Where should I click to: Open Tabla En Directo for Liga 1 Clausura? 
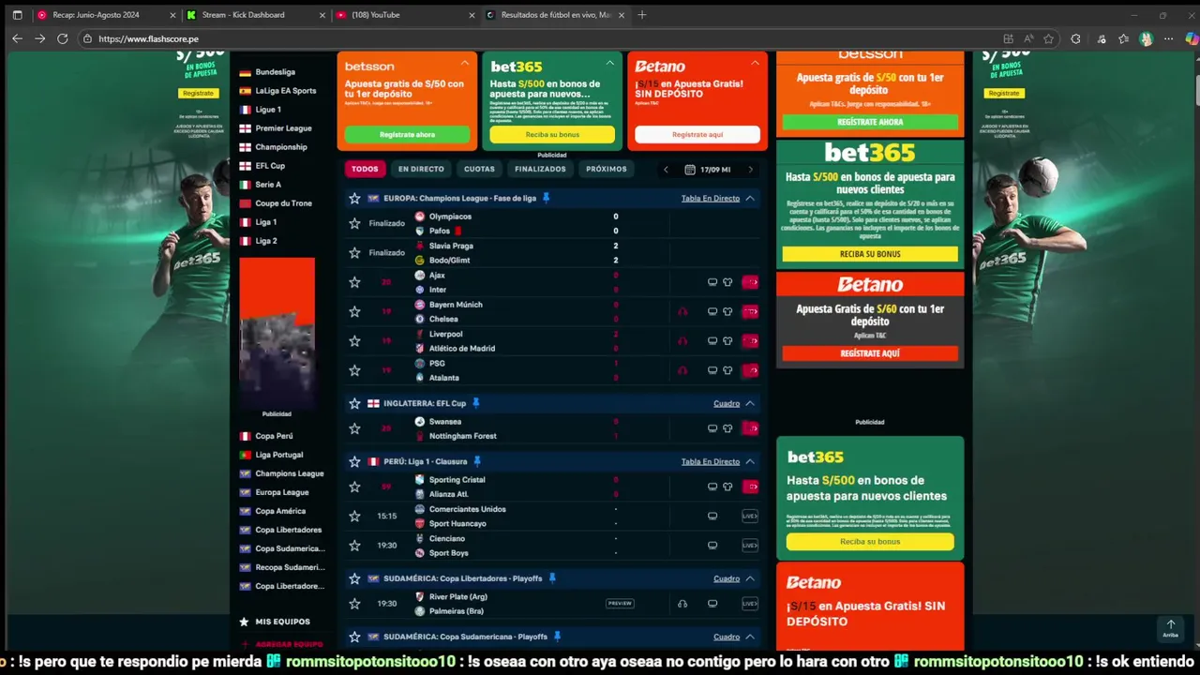711,461
